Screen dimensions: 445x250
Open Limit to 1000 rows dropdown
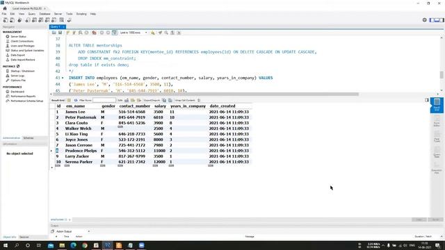(133, 33)
